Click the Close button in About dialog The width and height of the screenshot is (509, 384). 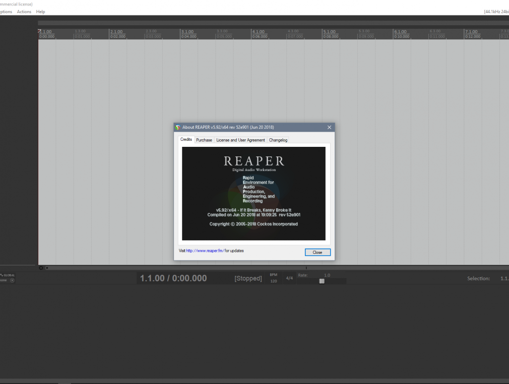point(317,252)
